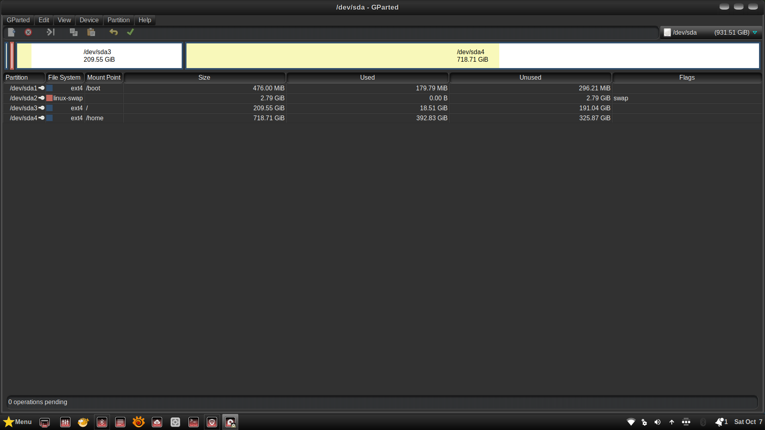Sort by the Mount Point column header
765x430 pixels.
click(104, 78)
